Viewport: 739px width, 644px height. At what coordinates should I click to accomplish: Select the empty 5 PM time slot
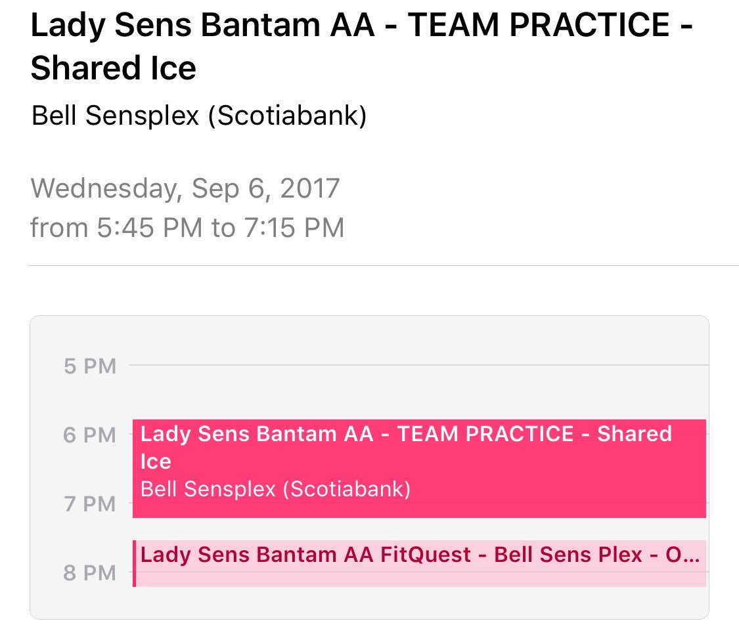tap(419, 392)
